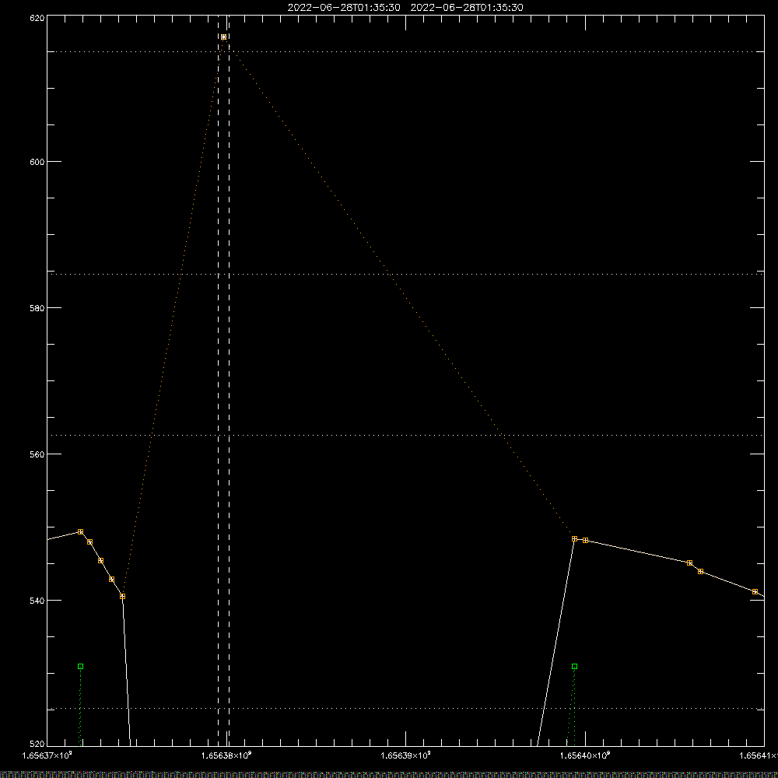This screenshot has height=778, width=778.
Task: Click the second 2022-06-28T01:35:30 title timestamp
Action: click(x=467, y=8)
